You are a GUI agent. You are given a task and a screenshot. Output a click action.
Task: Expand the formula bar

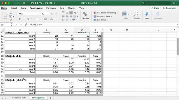[x=178, y=24]
